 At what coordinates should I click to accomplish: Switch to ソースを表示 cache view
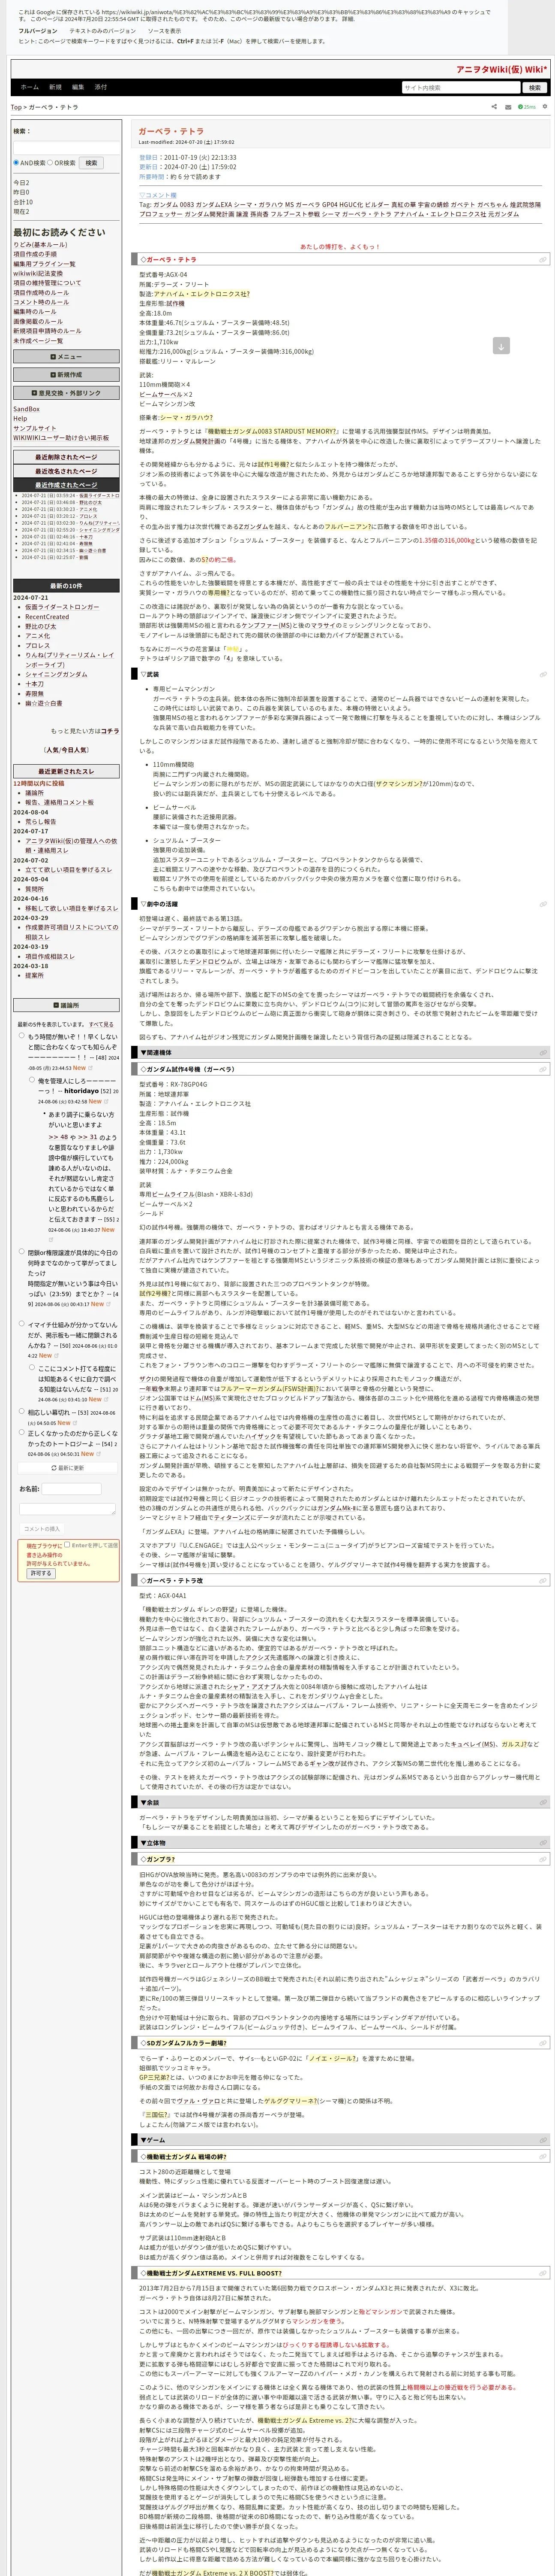point(165,31)
